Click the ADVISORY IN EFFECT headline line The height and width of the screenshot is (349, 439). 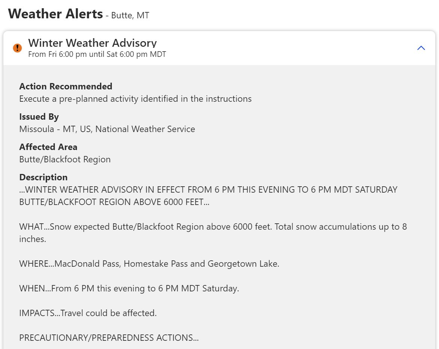[x=208, y=190]
